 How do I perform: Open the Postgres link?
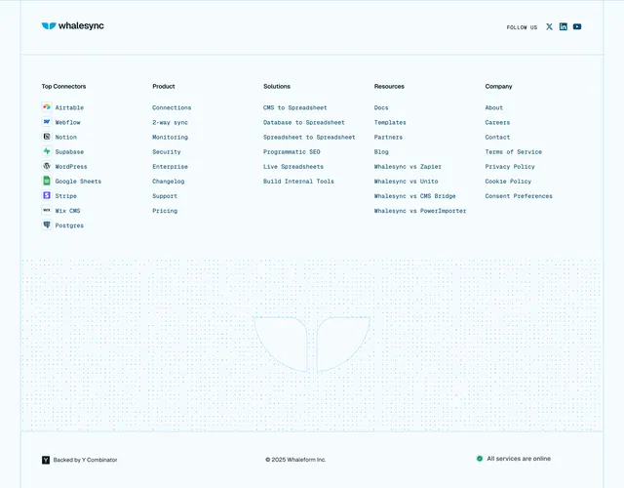tap(69, 225)
